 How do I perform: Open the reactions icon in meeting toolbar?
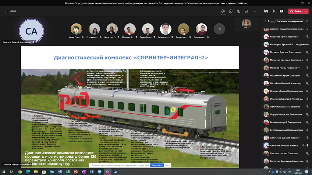[x=238, y=11]
